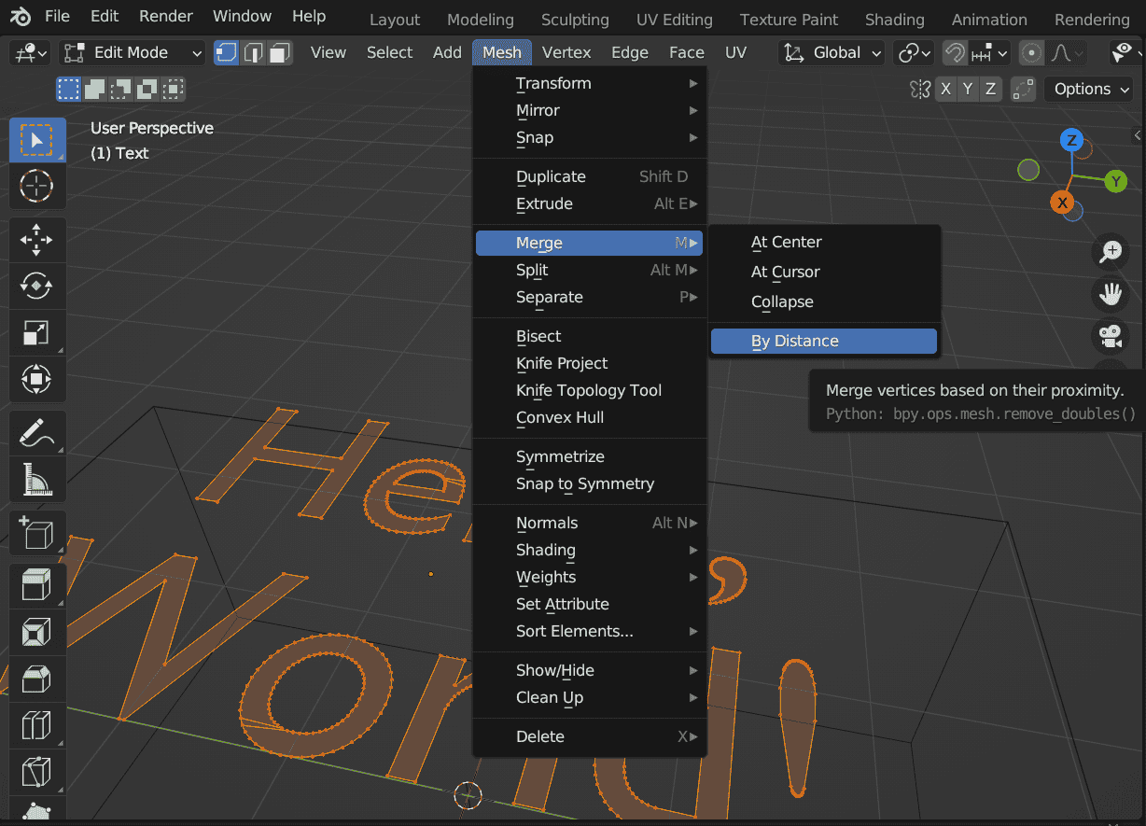Image resolution: width=1146 pixels, height=826 pixels.
Task: Open the Vertex header menu
Action: (566, 53)
